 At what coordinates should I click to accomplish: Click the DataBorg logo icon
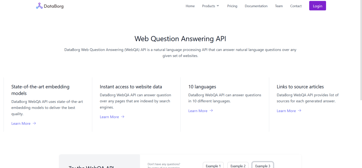click(39, 6)
